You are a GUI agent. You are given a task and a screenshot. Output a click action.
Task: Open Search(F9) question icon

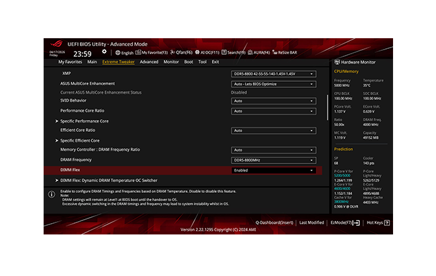pyautogui.click(x=224, y=52)
